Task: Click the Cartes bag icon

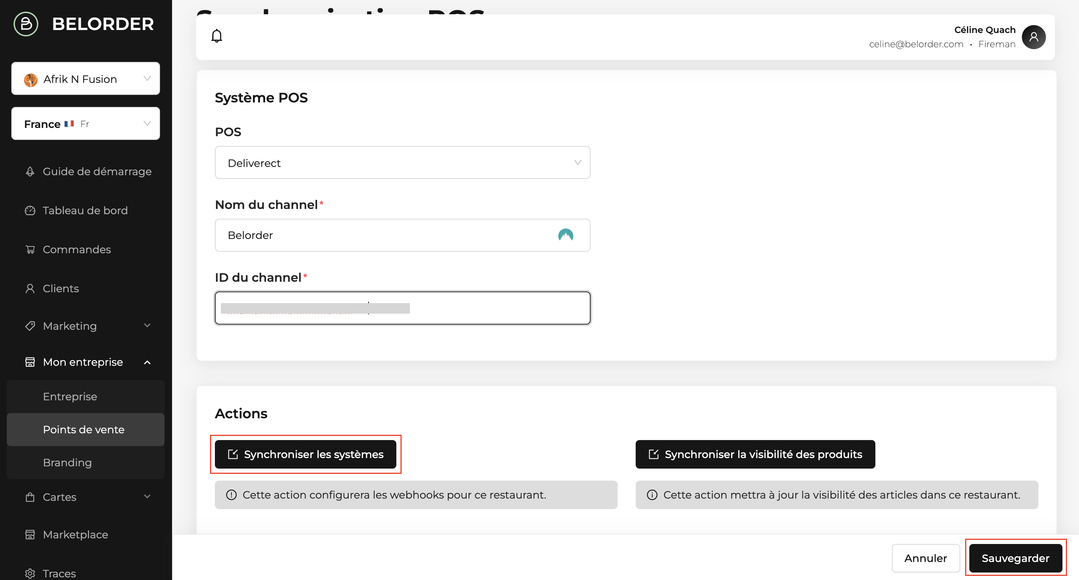Action: (x=30, y=497)
